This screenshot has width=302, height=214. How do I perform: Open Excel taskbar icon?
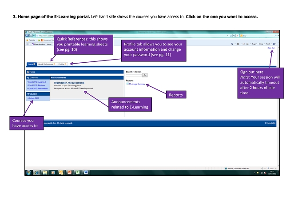(78, 173)
